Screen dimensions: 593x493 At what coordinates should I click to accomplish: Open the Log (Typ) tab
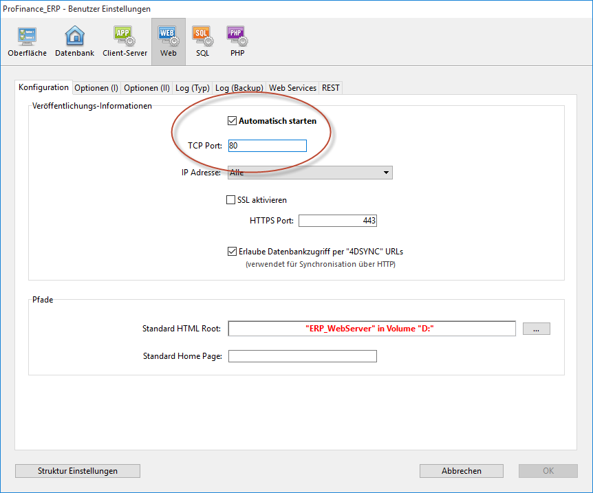pyautogui.click(x=192, y=88)
